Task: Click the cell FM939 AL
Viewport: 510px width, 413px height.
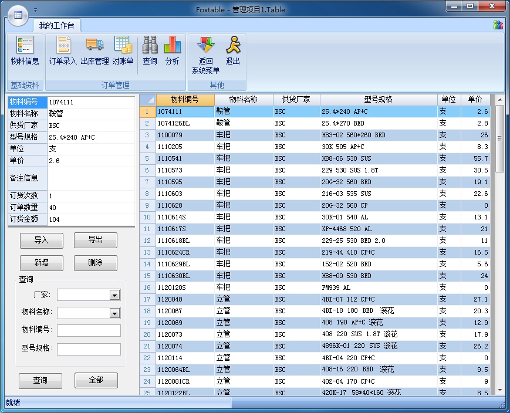Action: 379,287
